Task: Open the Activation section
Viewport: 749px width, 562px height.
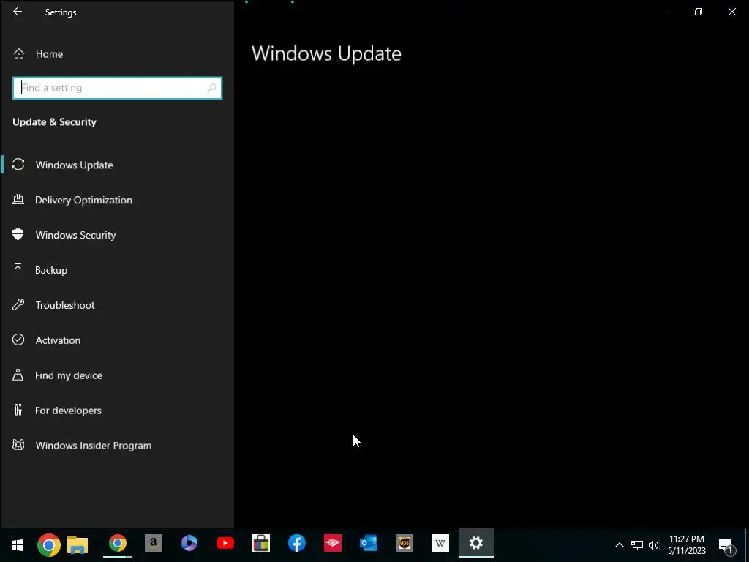Action: click(x=47, y=340)
